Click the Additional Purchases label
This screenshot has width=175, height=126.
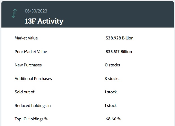click(x=33, y=79)
